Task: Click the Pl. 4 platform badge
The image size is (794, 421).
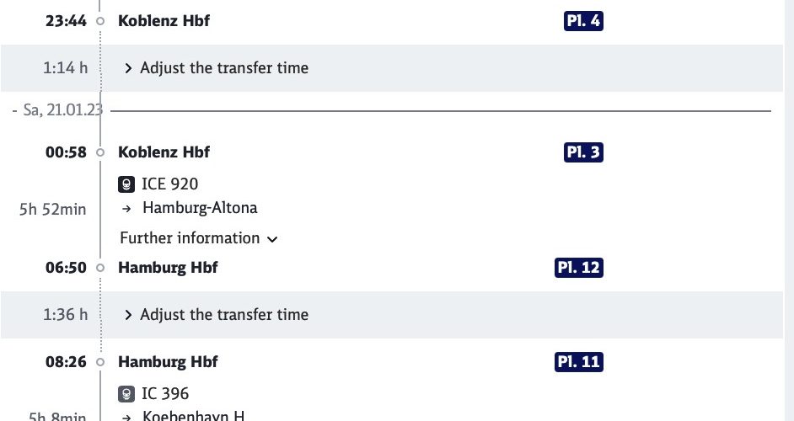Action: (583, 21)
